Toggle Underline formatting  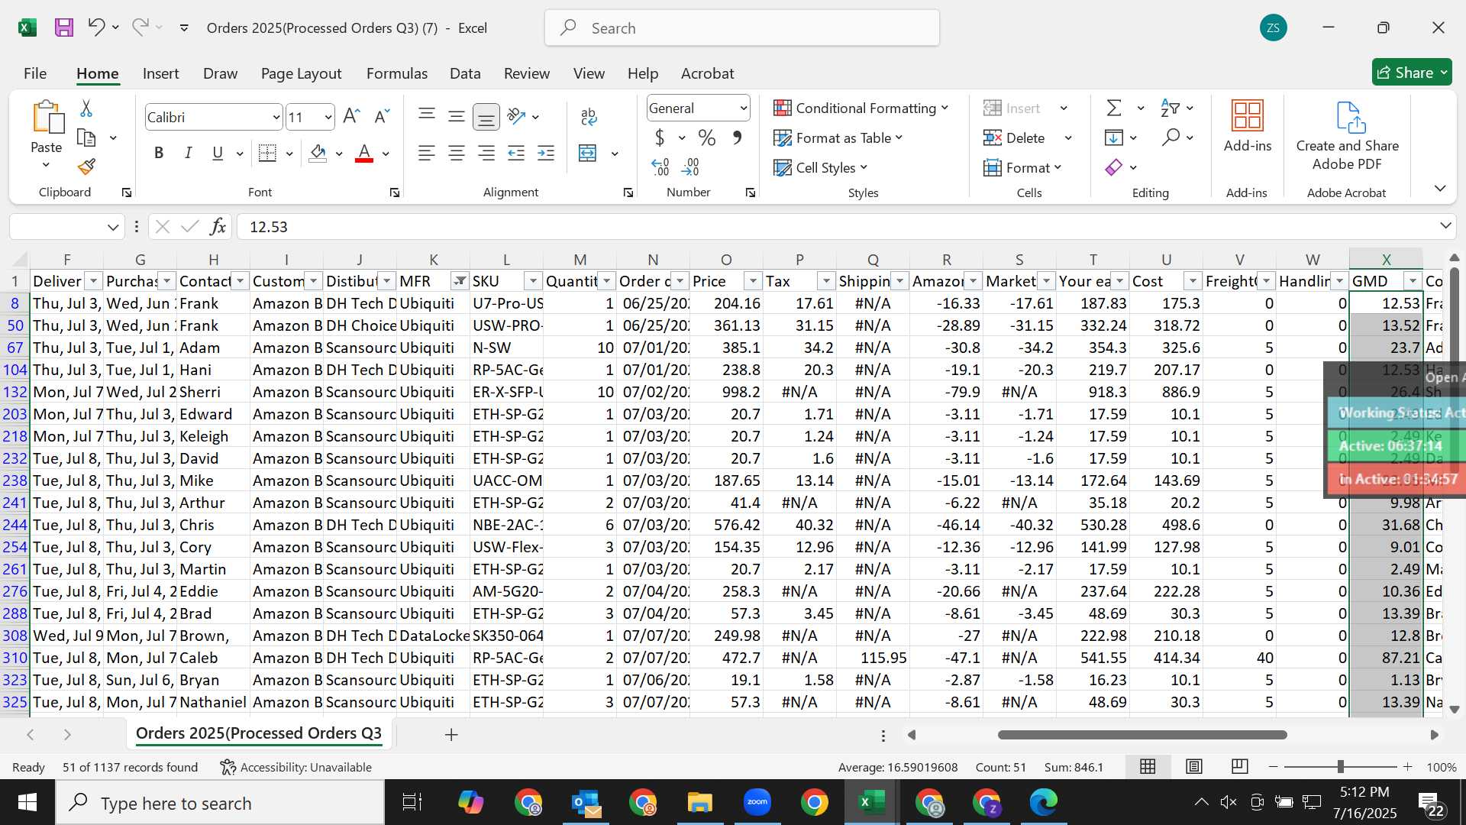pos(218,153)
